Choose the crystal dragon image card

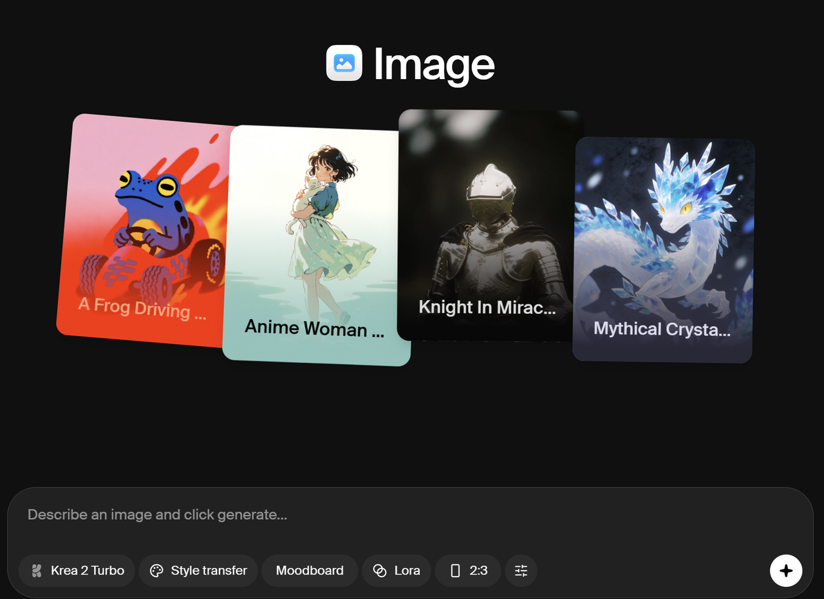(663, 250)
